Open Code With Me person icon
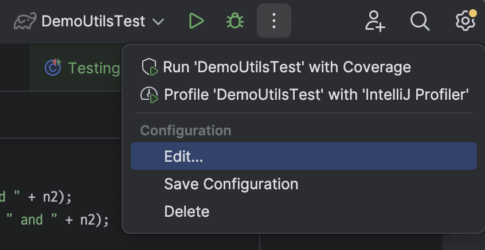 tap(375, 22)
